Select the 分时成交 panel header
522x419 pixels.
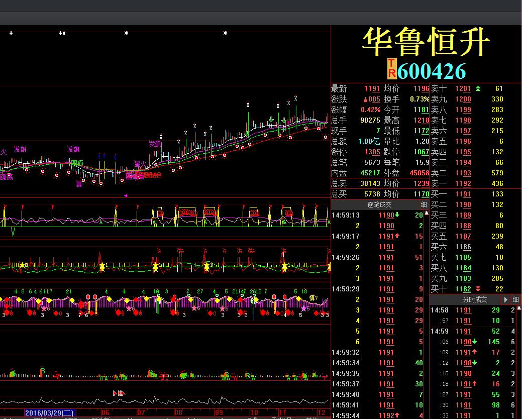pyautogui.click(x=475, y=299)
